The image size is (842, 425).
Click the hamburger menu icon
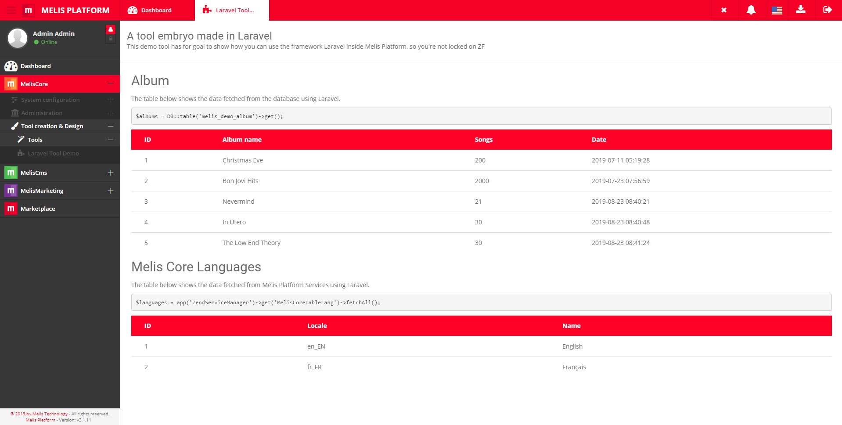[x=11, y=10]
